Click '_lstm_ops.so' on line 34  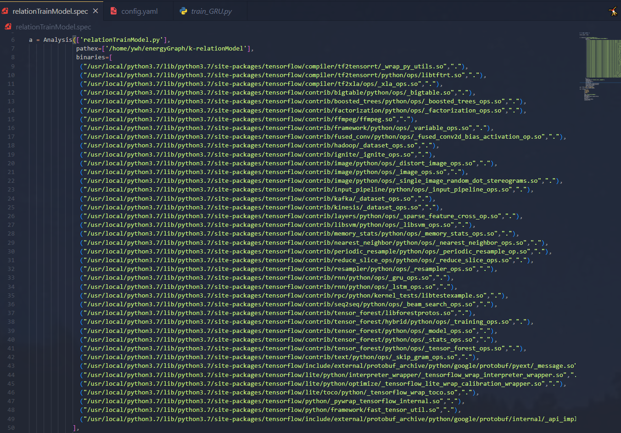coord(411,287)
